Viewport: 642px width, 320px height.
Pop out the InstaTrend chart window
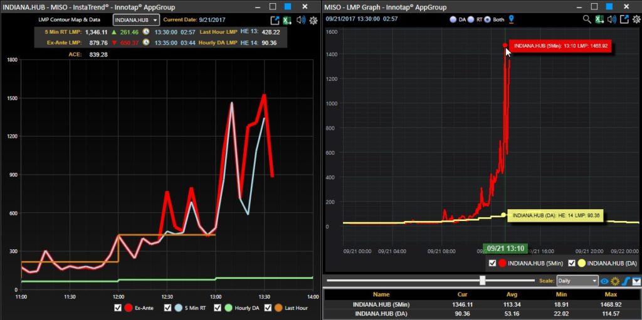[x=275, y=21]
